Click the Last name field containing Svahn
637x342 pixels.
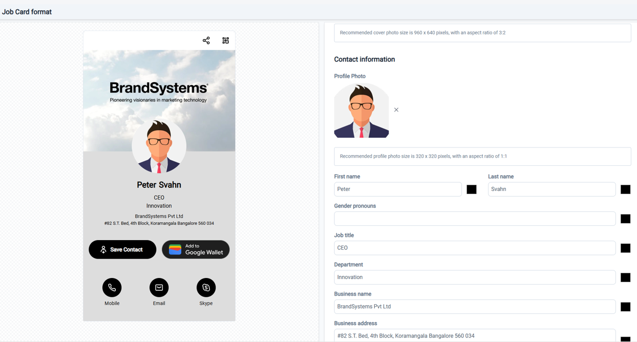coord(551,189)
